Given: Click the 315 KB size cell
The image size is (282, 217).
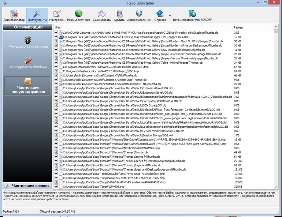Looking at the screenshot, I should pyautogui.click(x=238, y=187).
